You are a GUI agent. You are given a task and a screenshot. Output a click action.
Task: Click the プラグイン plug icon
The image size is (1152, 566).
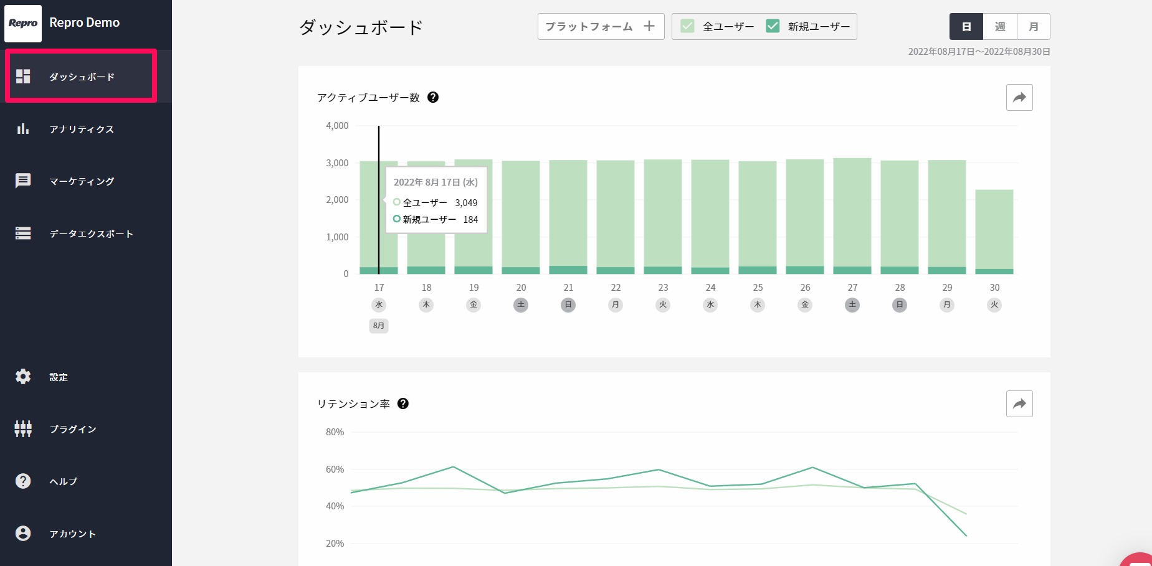click(x=23, y=429)
